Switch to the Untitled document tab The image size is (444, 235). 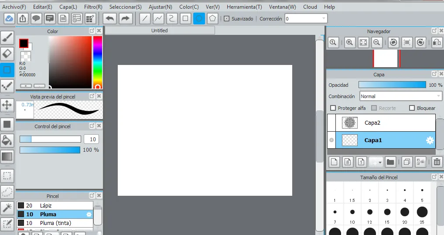tap(160, 31)
